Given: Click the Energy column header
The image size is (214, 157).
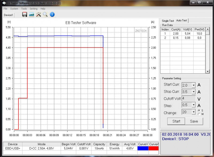Looking at the screenshot, I should pyautogui.click(x=114, y=144).
